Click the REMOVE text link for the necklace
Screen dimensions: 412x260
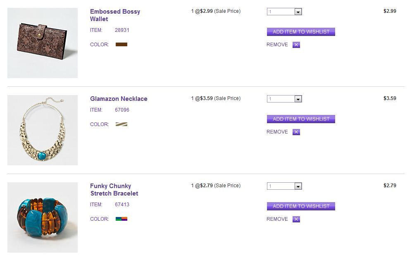coord(277,132)
